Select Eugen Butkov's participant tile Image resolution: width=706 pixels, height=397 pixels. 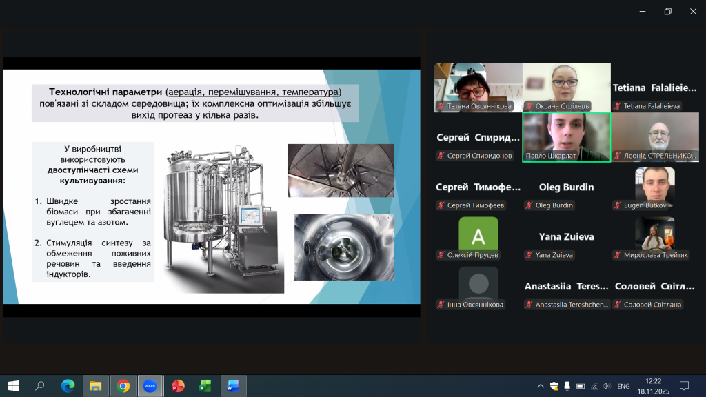654,183
